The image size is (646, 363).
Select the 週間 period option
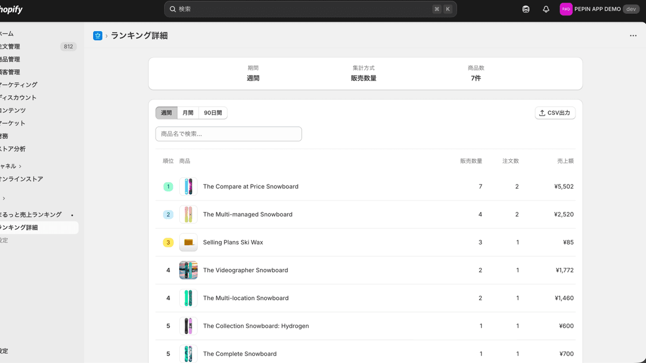point(166,112)
